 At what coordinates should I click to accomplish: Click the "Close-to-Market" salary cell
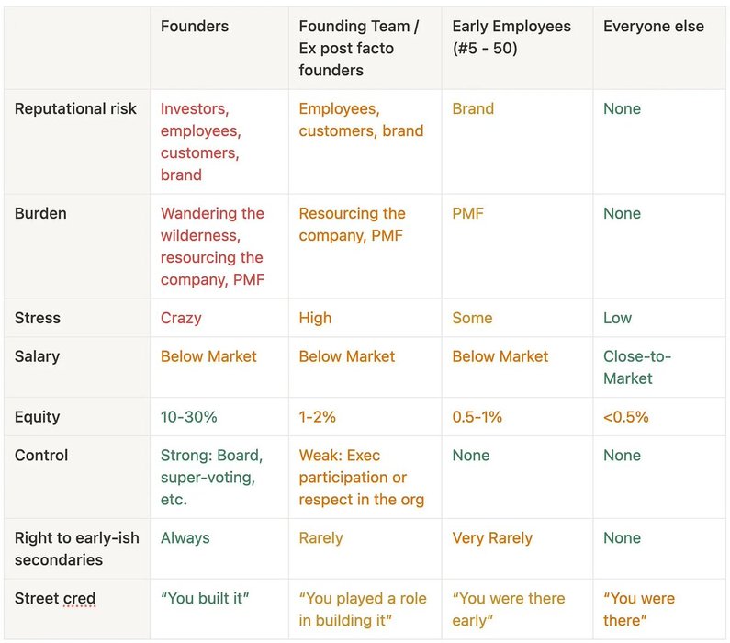[637, 367]
